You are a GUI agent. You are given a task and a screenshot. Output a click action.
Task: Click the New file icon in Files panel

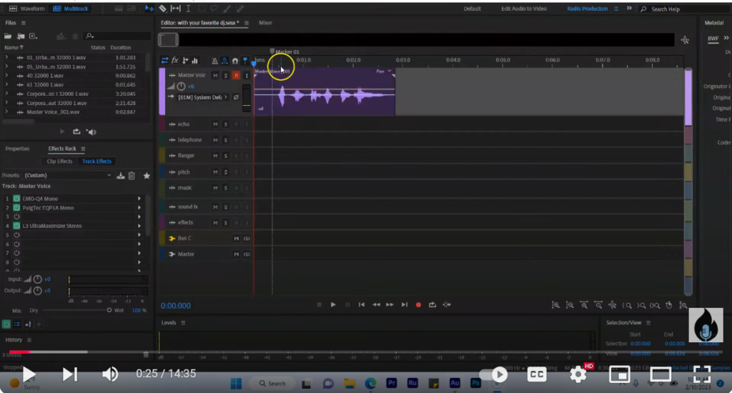click(x=33, y=36)
